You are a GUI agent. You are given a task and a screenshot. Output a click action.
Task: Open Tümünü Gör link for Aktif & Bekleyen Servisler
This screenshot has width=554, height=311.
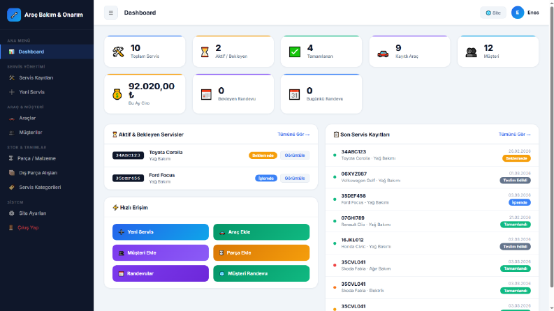click(293, 135)
